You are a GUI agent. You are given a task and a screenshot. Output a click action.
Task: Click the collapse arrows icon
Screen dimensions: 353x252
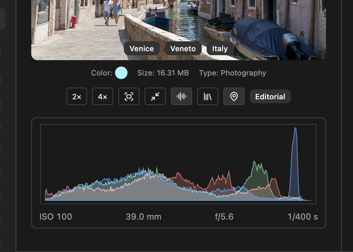coord(155,96)
